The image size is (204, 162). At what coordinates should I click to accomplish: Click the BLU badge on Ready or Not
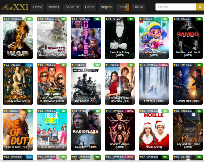click(x=29, y=65)
